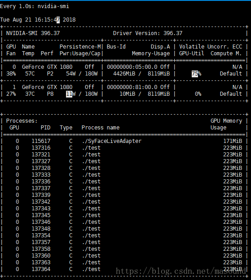Click PID '137364'
Viewport: 251px width, 280px height.
[41, 269]
